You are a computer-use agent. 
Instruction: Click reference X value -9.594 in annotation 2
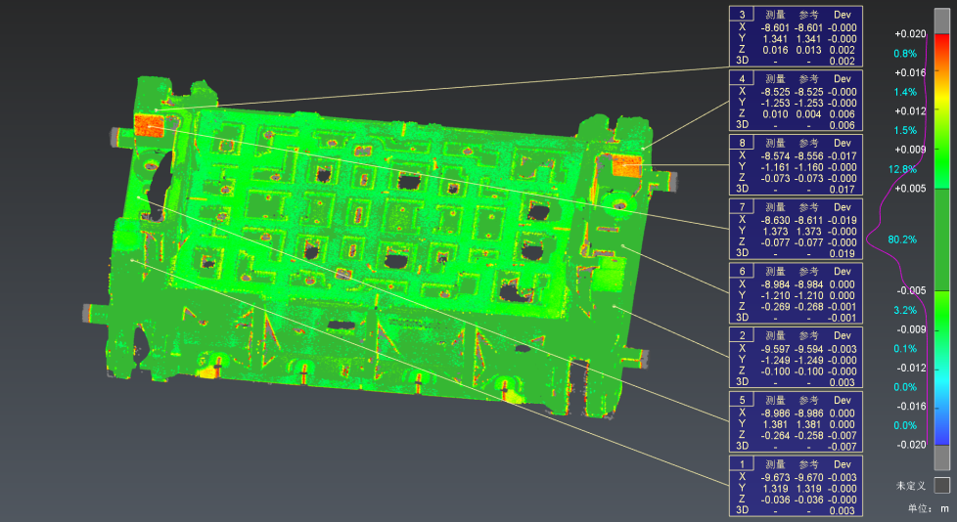coord(809,349)
